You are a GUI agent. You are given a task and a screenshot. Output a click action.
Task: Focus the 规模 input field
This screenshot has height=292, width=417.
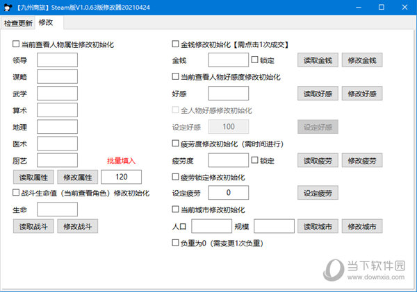pos(275,226)
